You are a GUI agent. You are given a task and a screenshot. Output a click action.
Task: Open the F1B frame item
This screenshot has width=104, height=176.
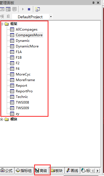pyautogui.click(x=19, y=58)
